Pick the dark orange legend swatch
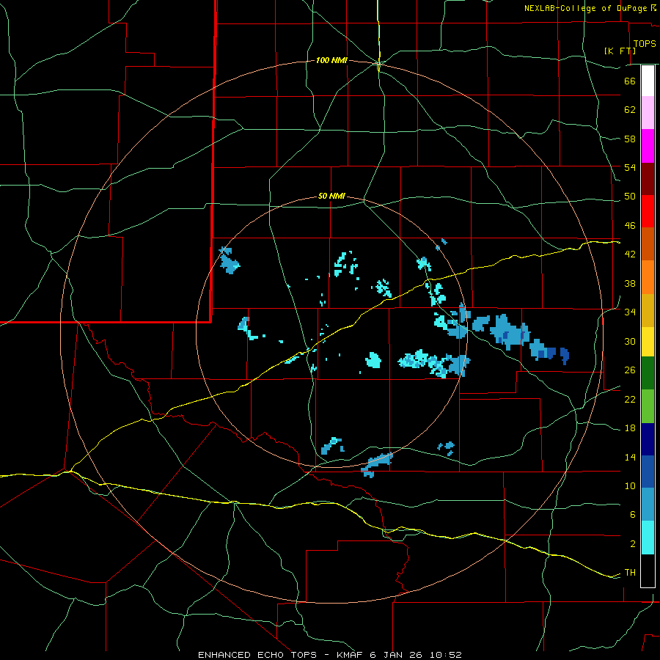 (648, 244)
